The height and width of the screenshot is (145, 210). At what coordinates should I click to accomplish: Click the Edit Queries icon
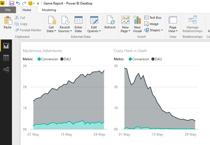[x=94, y=20]
